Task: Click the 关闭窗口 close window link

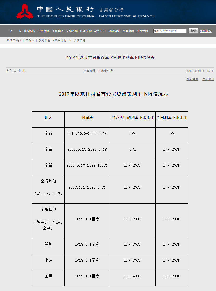Action: 208,79
